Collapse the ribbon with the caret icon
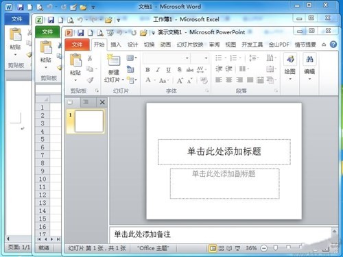The image size is (343, 257). [x=324, y=45]
